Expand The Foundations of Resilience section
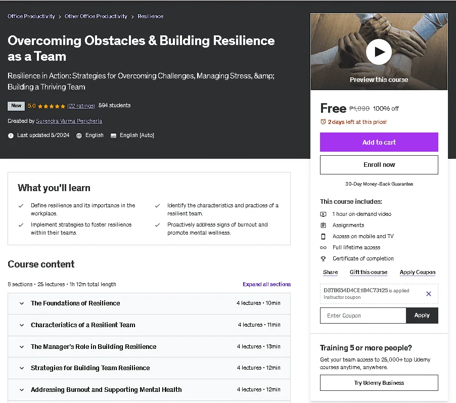The width and height of the screenshot is (456, 403). (149, 303)
